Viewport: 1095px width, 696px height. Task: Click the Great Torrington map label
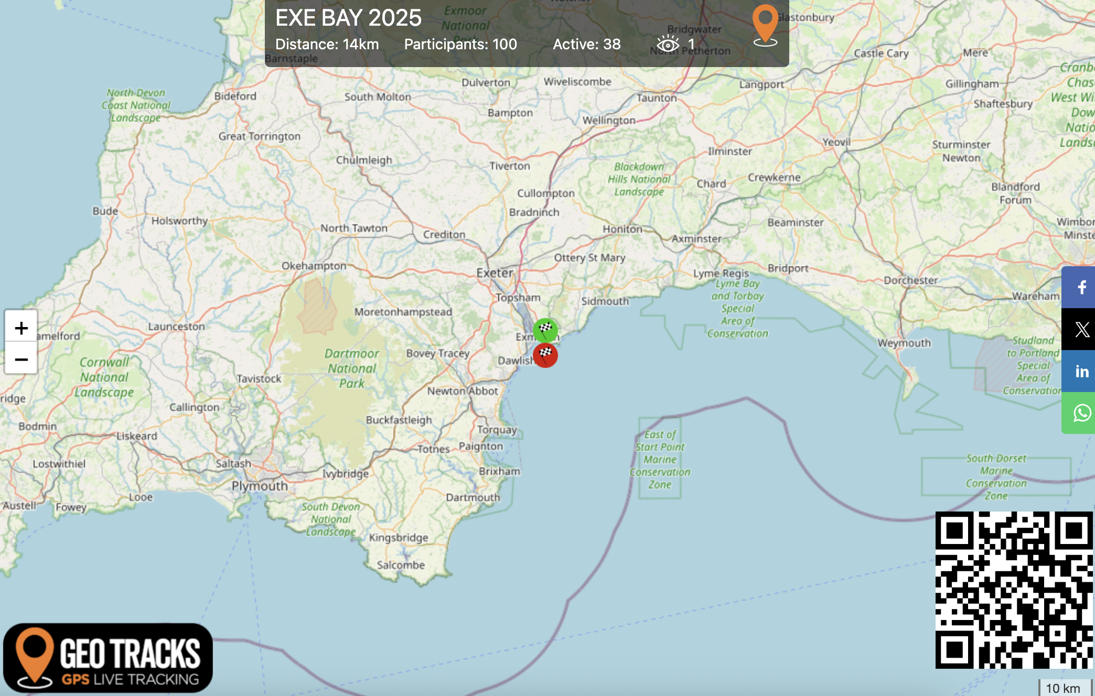(260, 136)
